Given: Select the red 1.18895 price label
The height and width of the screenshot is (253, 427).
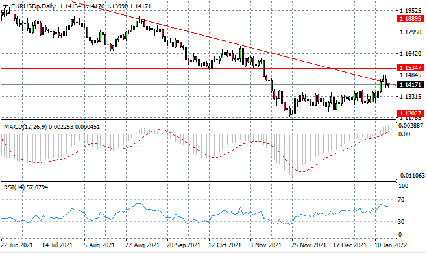Looking at the screenshot, I should click(x=411, y=19).
